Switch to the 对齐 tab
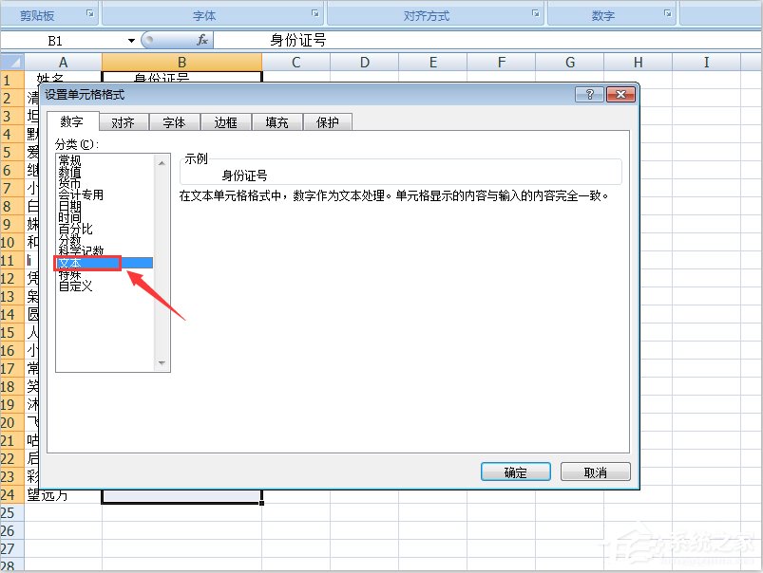 [123, 121]
